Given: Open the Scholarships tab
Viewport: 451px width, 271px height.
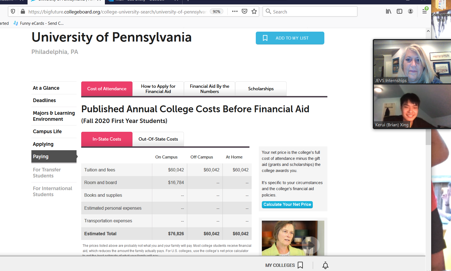Looking at the screenshot, I should [261, 89].
